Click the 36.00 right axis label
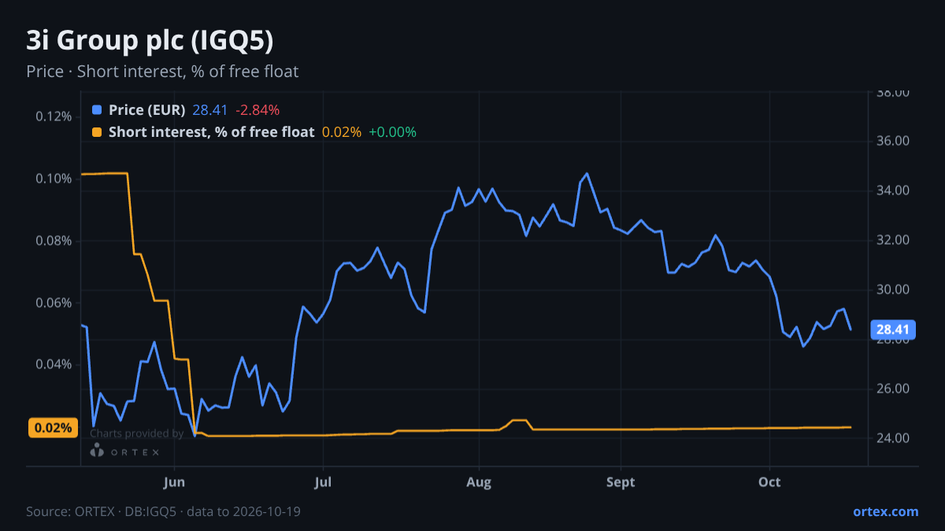945x531 pixels. click(893, 142)
